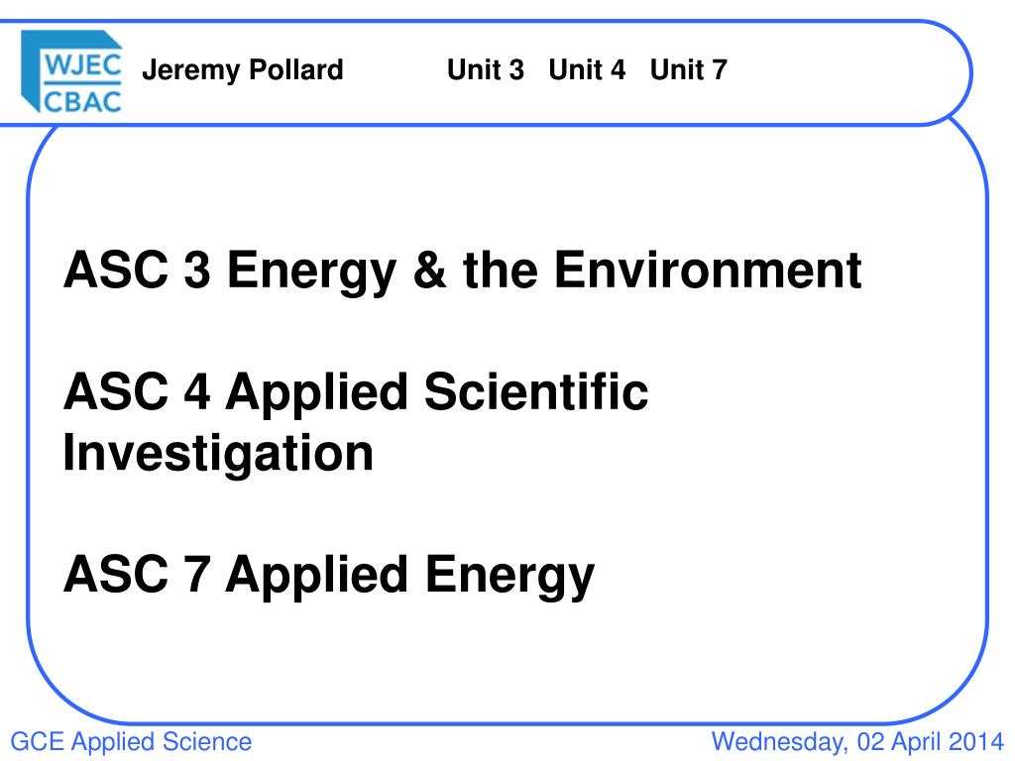Click the ASC 4 Applied Scientific line

point(356,392)
